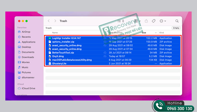Select OnyX.dmg file
This screenshot has height=112, width=197.
click(113, 56)
